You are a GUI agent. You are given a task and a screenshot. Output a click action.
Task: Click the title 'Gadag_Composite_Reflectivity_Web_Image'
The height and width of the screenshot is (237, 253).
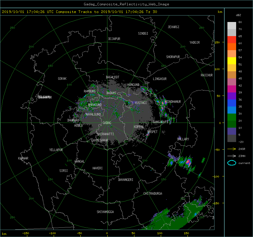pos(126,4)
